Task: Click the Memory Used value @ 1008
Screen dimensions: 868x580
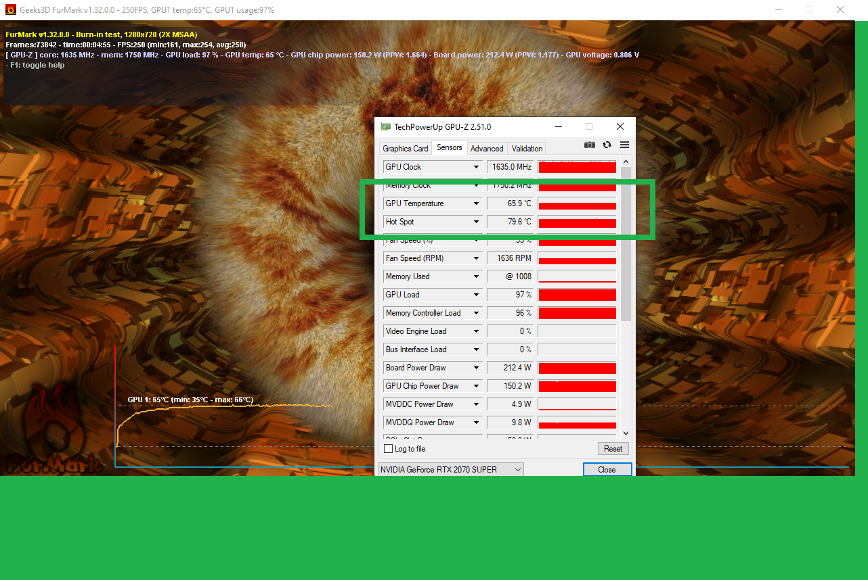Action: click(511, 276)
